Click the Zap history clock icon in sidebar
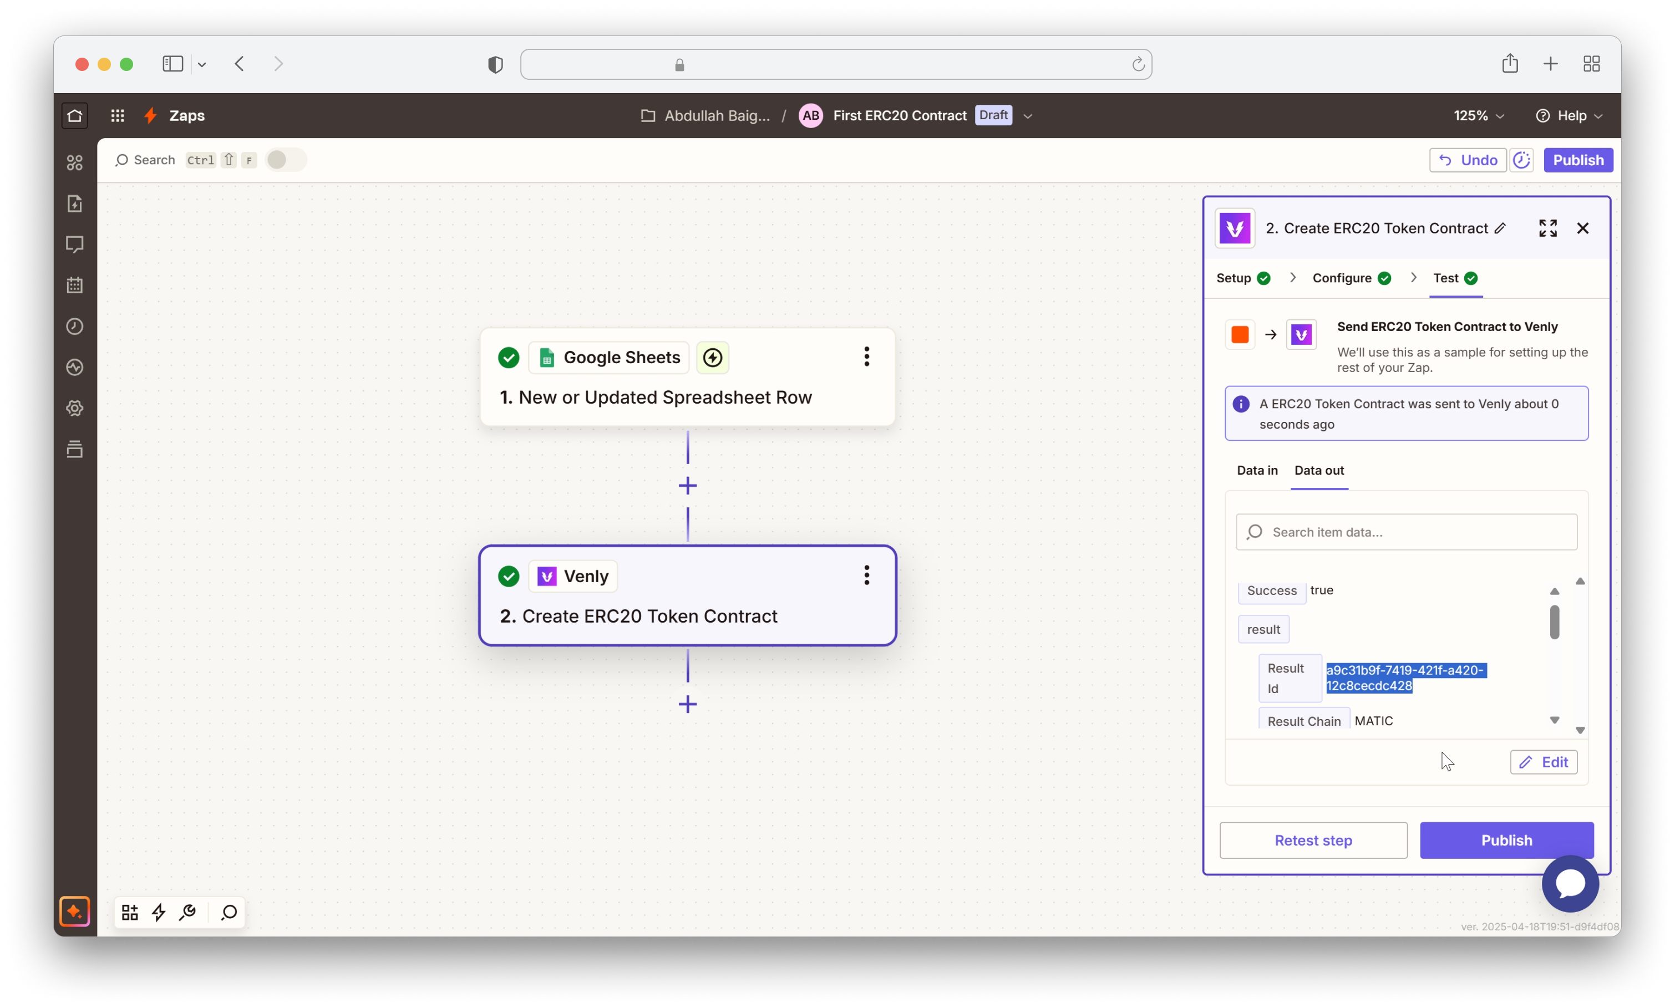Image resolution: width=1675 pixels, height=1008 pixels. tap(75, 327)
